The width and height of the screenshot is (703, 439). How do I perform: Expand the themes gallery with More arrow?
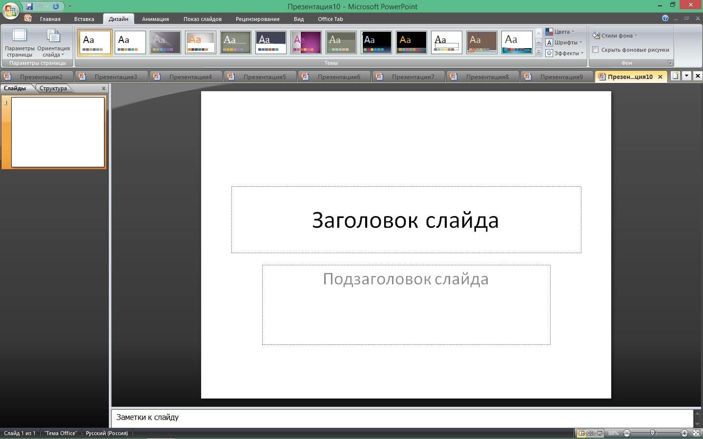(x=539, y=53)
